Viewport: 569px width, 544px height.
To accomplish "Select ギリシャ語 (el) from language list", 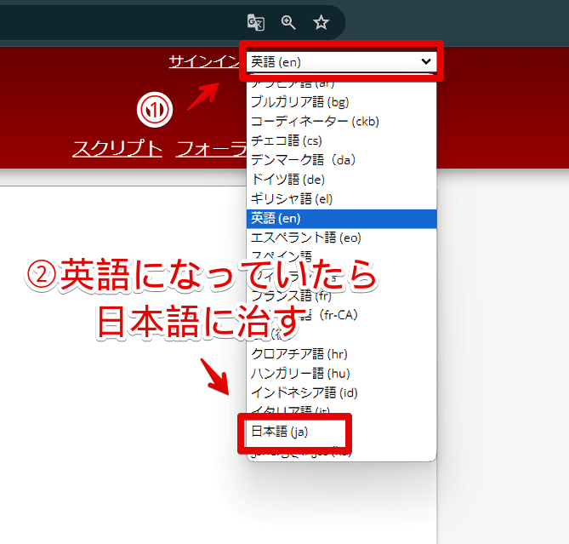I will coord(341,199).
